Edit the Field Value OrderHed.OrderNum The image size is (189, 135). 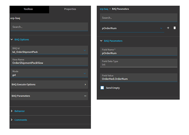139,78
